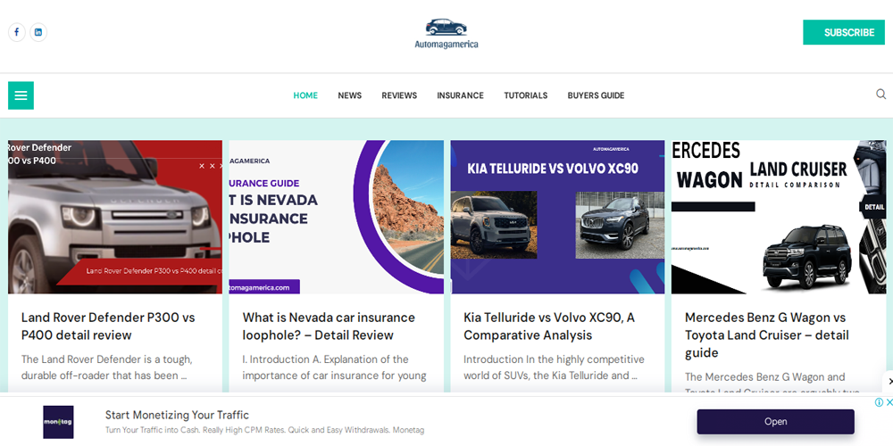Click the Automagamerica car logo
Screen dimensions: 893x446
click(446, 34)
